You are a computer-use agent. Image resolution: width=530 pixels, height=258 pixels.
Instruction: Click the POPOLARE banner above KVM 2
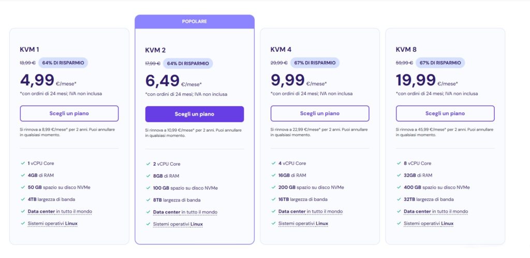click(x=195, y=21)
